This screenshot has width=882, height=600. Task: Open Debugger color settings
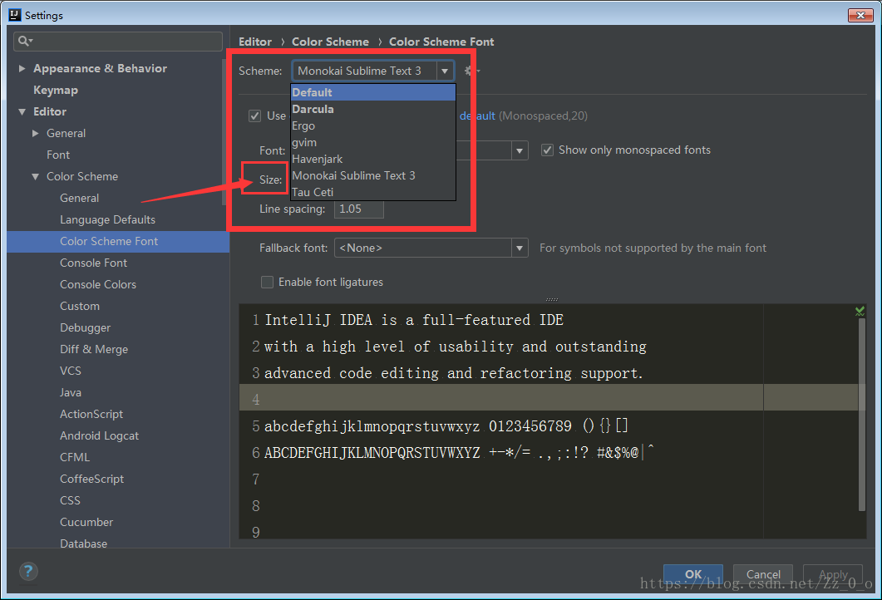pyautogui.click(x=85, y=327)
